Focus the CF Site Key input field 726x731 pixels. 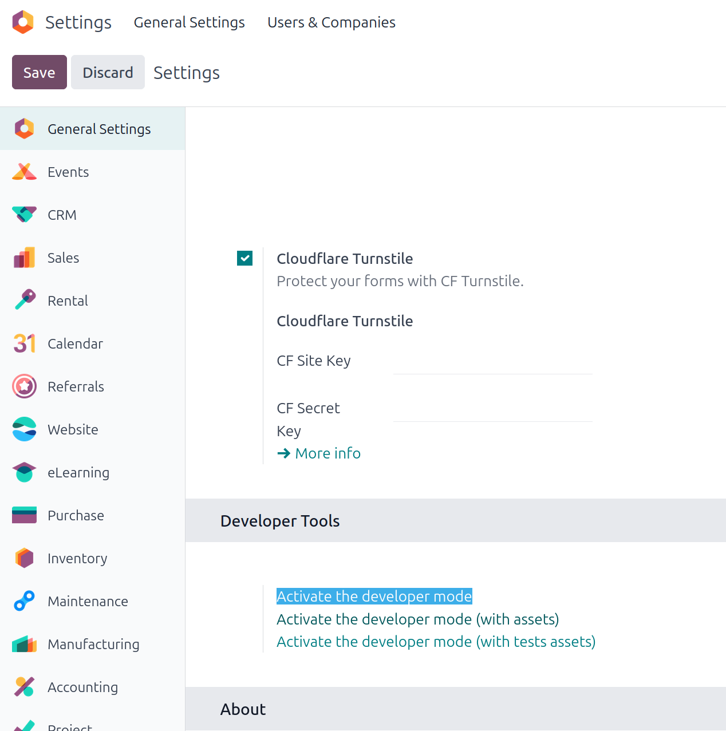coord(492,363)
